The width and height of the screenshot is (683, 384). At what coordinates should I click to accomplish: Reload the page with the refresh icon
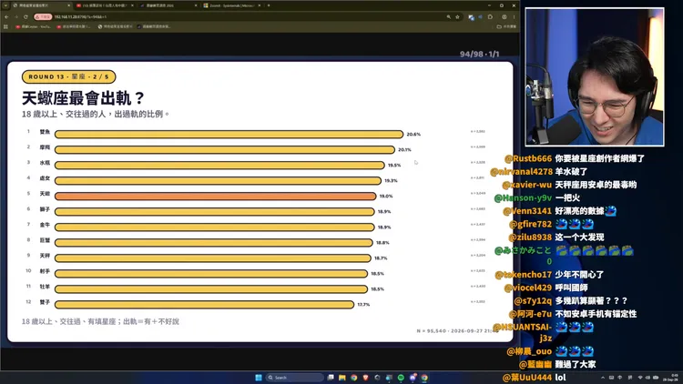click(x=25, y=17)
